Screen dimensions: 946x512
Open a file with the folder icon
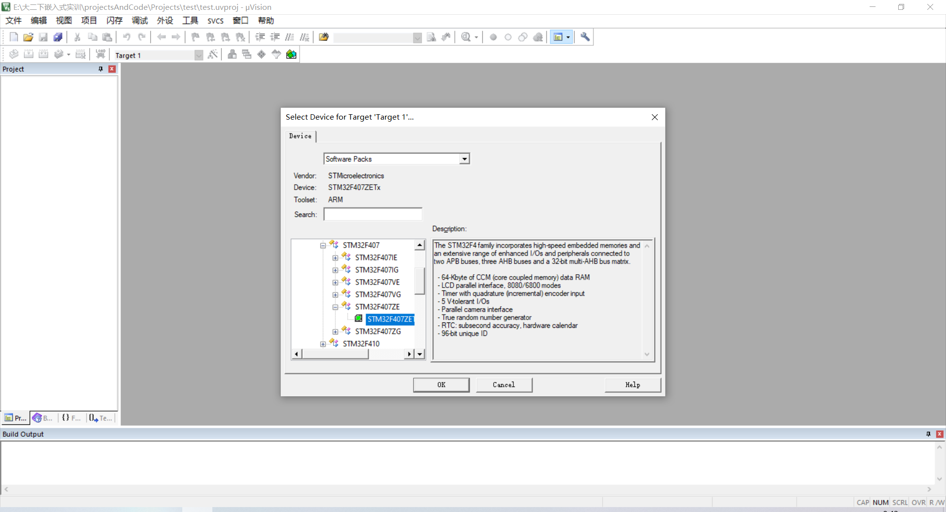(29, 37)
